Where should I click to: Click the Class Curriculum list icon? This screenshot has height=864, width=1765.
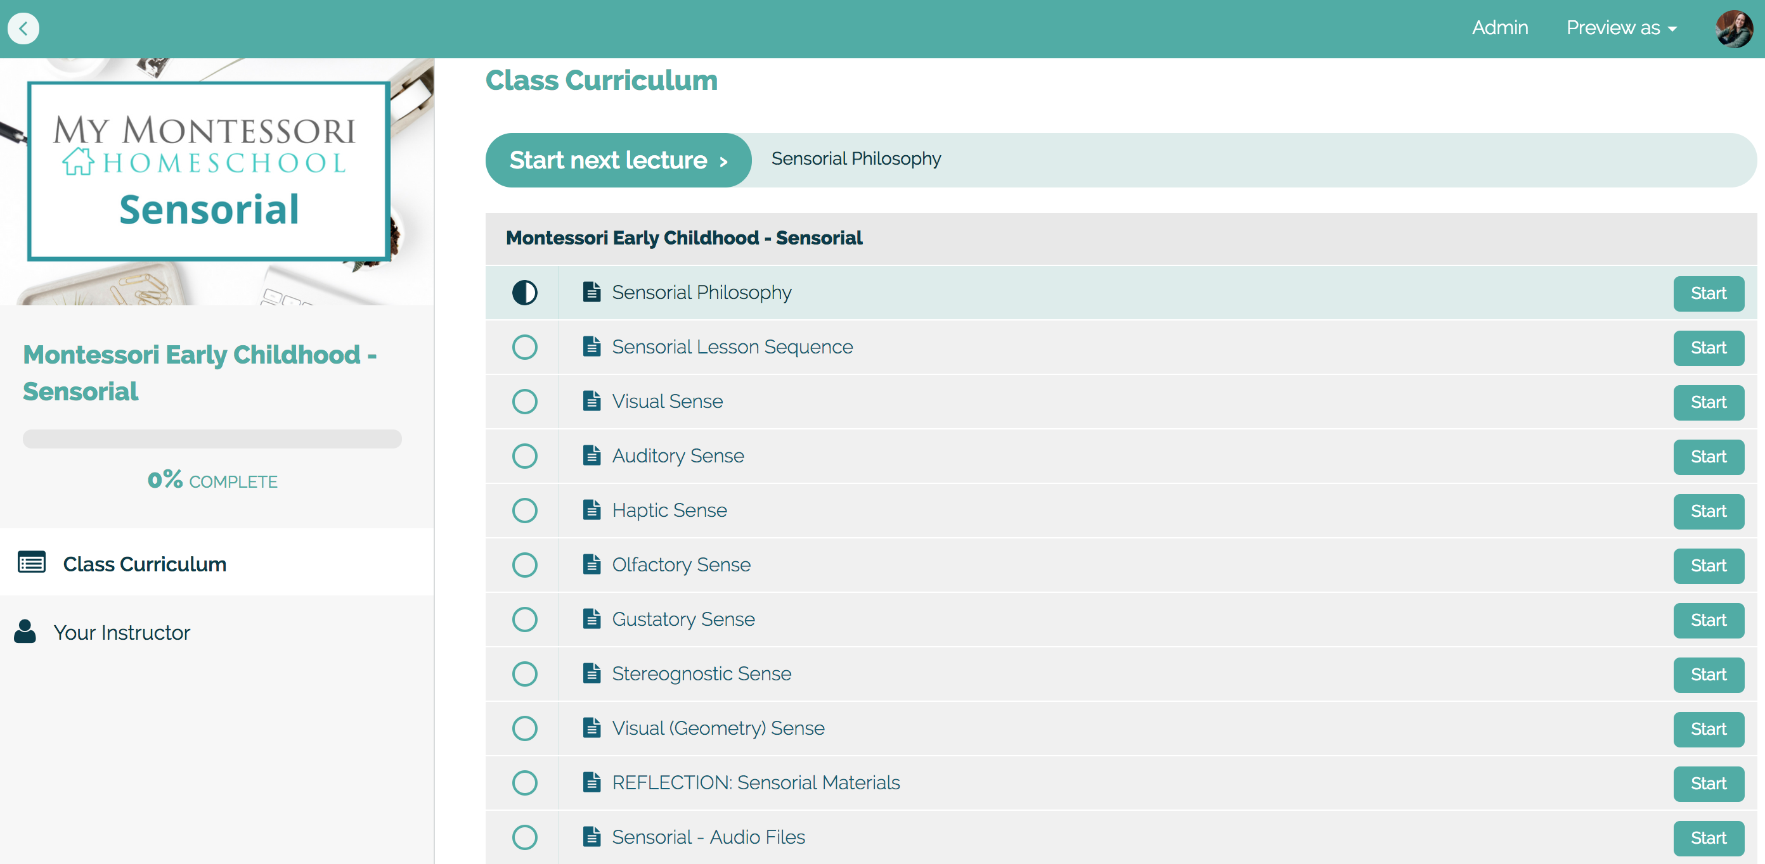[x=32, y=562]
